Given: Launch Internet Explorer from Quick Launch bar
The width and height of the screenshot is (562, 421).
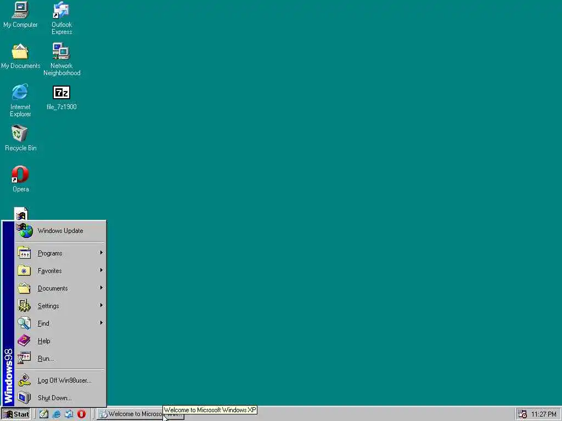Looking at the screenshot, I should 57,414.
